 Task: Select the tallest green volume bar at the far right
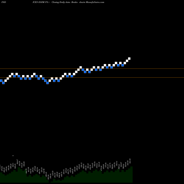131,174
